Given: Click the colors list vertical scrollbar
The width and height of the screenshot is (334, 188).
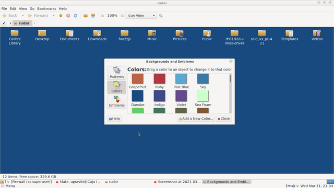Looking at the screenshot, I should tap(230, 93).
